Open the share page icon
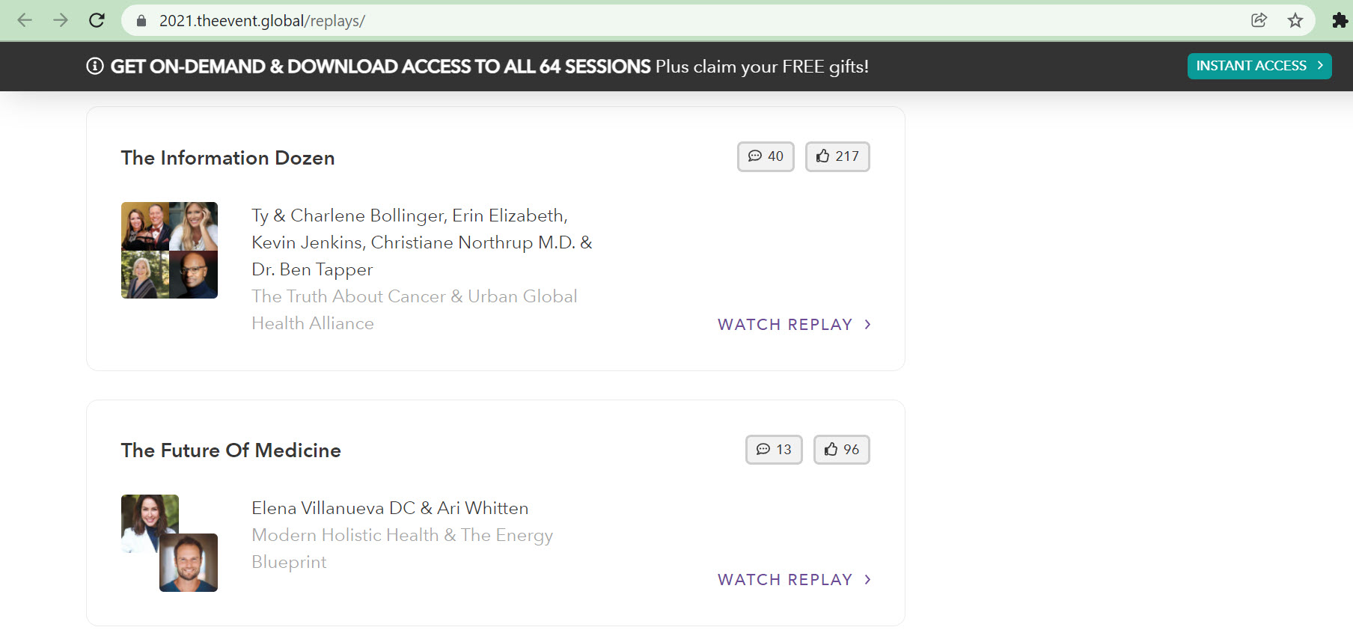 (1259, 20)
